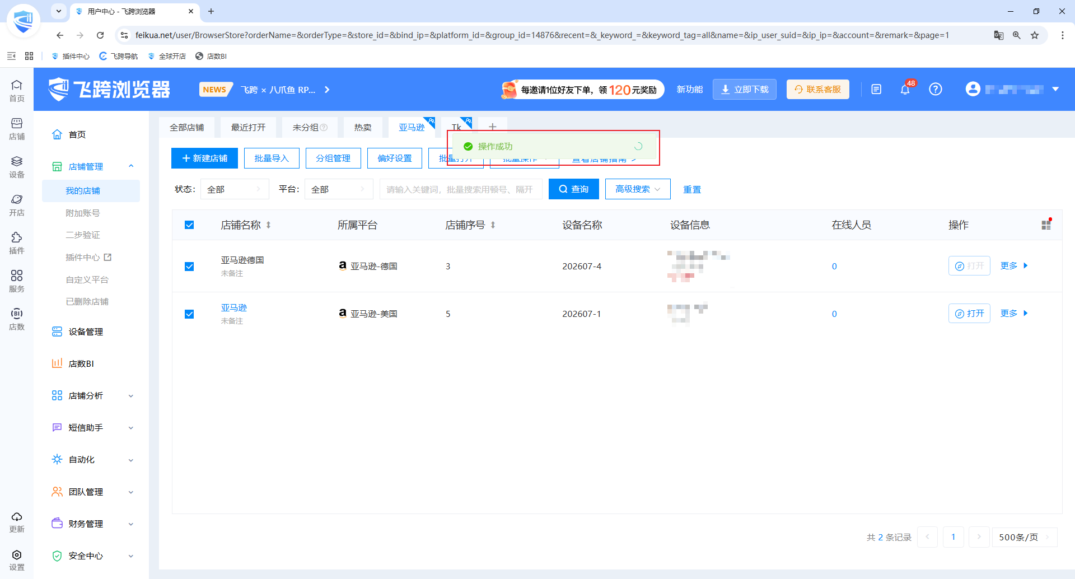
Task: Open the 首页 icon in left rail
Action: [17, 90]
